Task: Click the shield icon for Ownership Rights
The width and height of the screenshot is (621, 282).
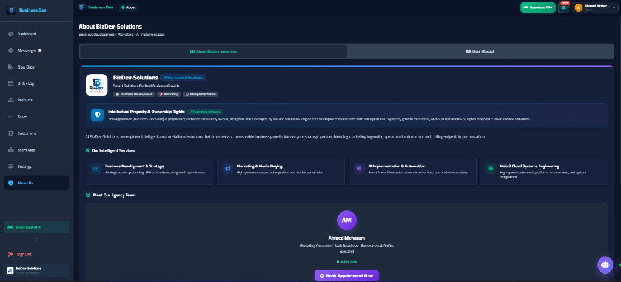Action: pyautogui.click(x=98, y=115)
